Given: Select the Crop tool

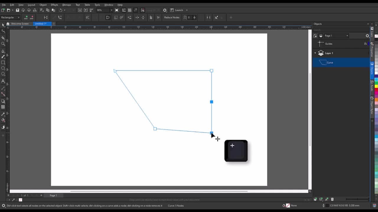Looking at the screenshot, I should pyautogui.click(x=3, y=38).
